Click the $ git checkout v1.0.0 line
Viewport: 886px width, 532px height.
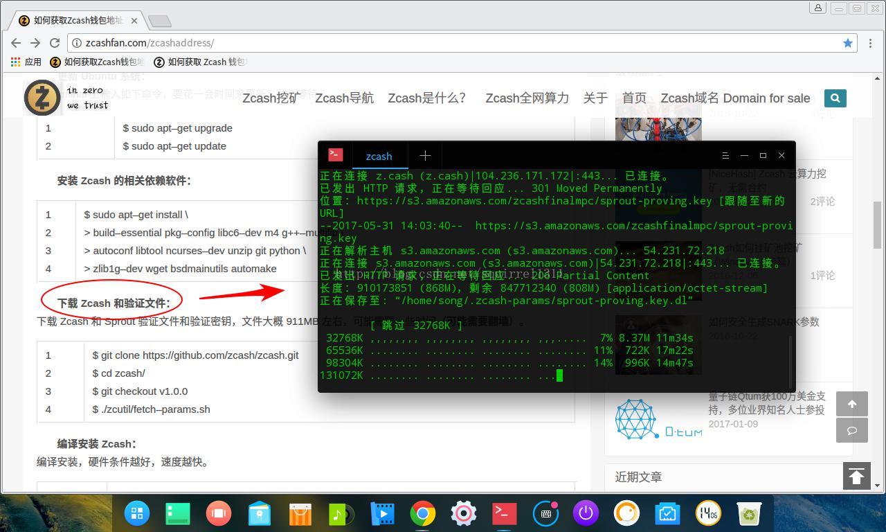coord(140,391)
